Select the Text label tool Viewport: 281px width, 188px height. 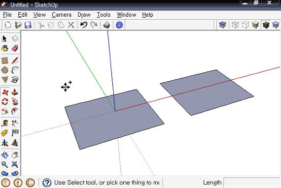tap(15, 133)
